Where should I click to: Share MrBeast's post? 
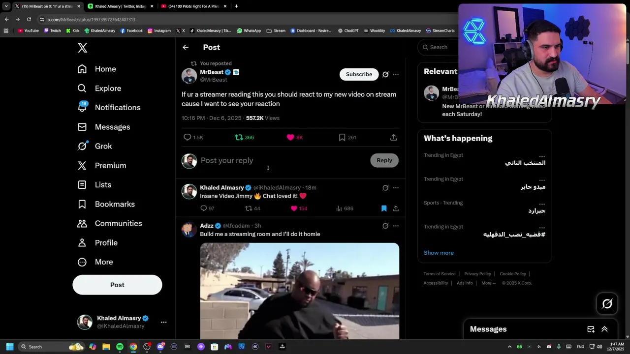click(x=394, y=138)
